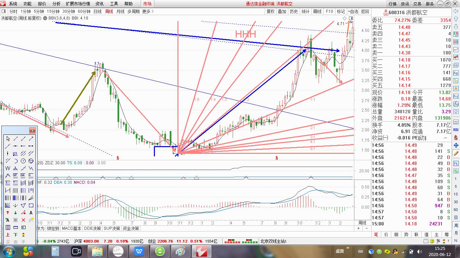Screen dimensions: 460x258
Task: Select the rectangle drawing tool
Action: [x=31, y=205]
